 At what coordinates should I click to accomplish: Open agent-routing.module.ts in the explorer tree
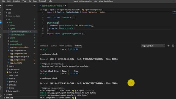(x=21, y=32)
